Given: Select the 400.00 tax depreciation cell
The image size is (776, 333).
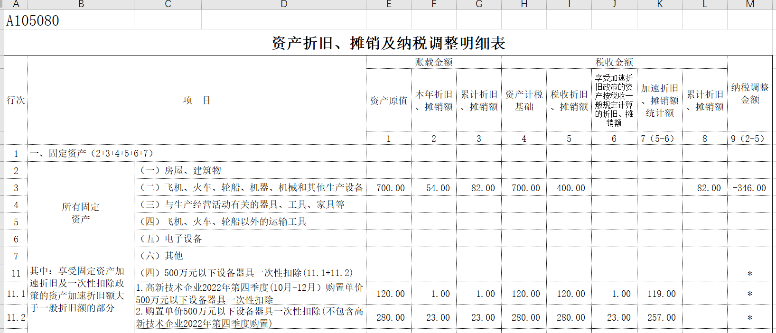Looking at the screenshot, I should click(x=569, y=188).
